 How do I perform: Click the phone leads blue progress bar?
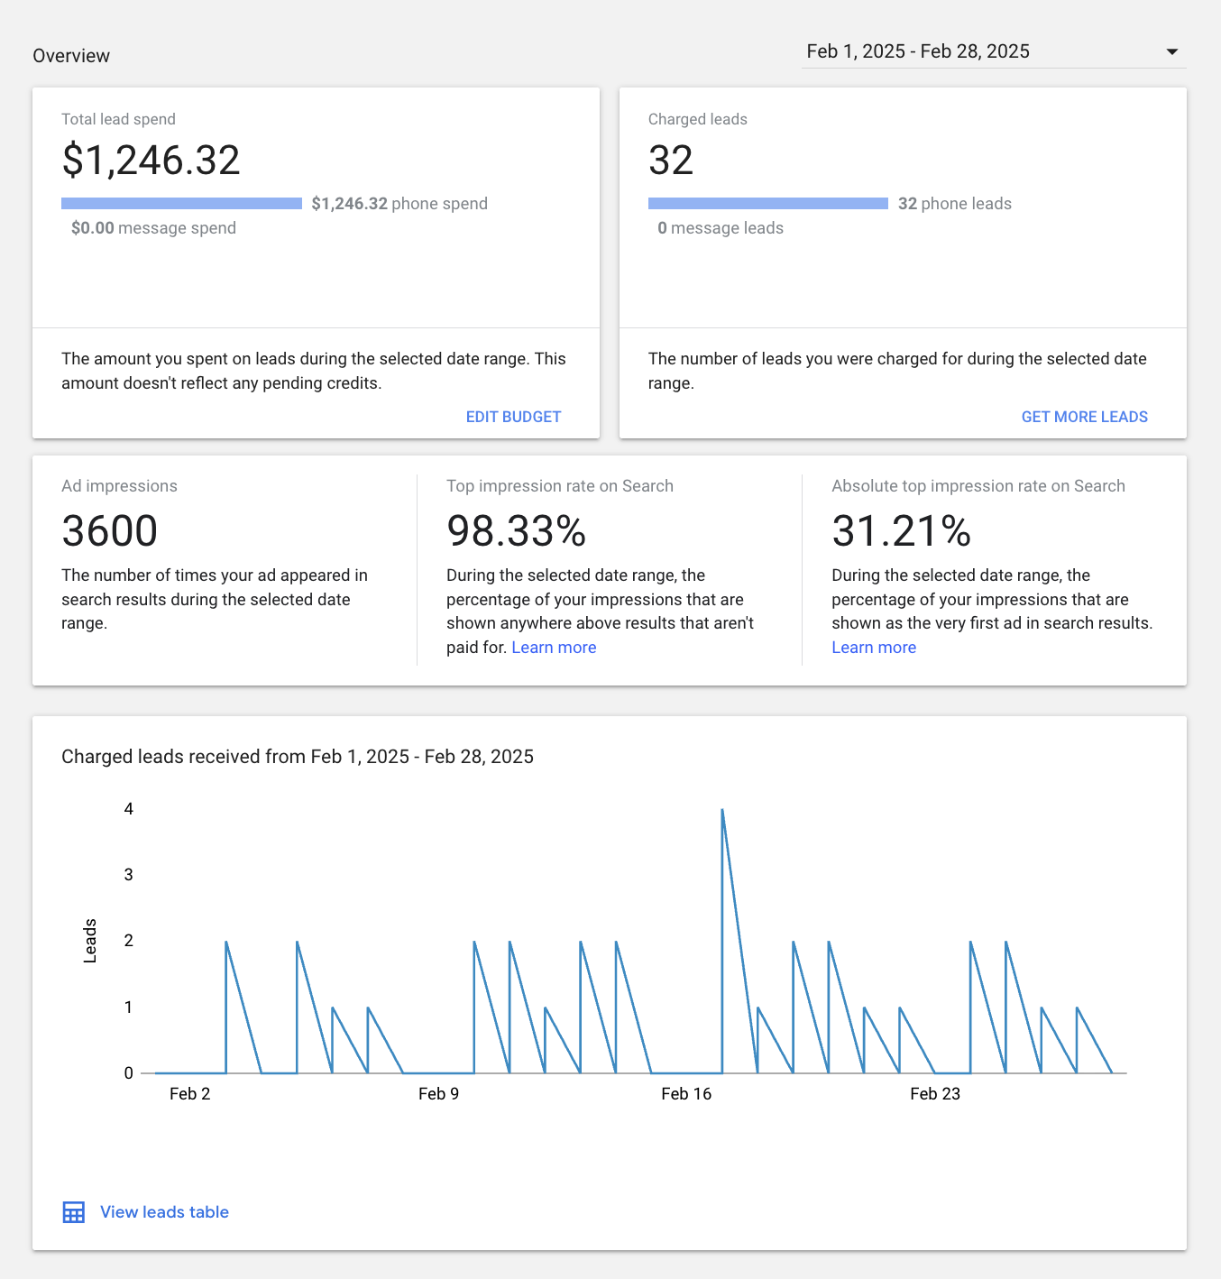(x=767, y=204)
